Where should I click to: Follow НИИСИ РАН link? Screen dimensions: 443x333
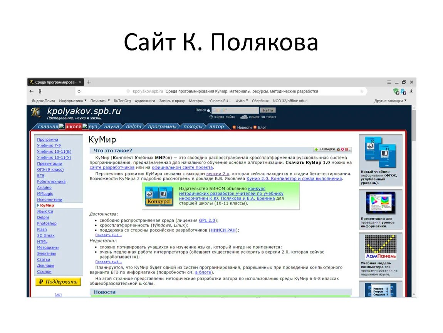pyautogui.click(x=223, y=230)
